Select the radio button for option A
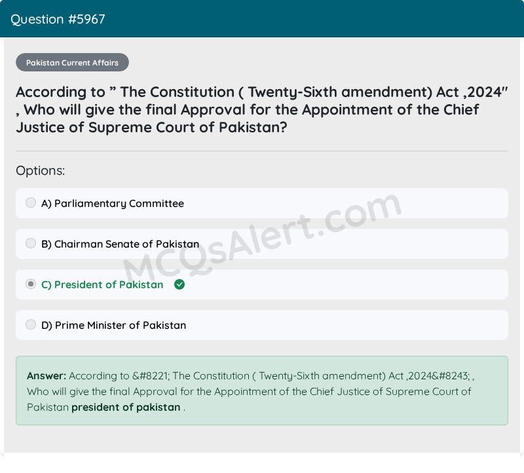 click(x=31, y=203)
